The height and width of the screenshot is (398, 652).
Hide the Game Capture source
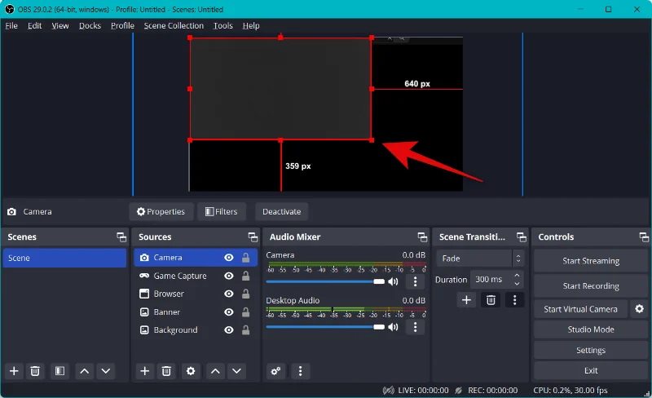click(x=229, y=276)
